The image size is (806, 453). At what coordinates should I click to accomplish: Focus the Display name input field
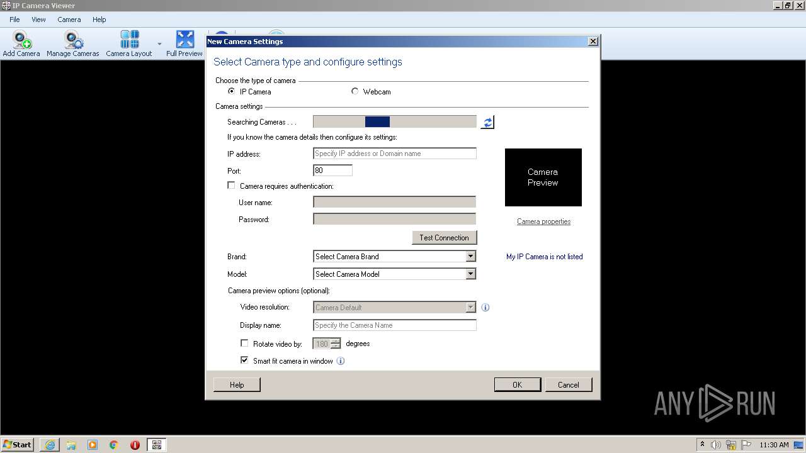tap(395, 325)
